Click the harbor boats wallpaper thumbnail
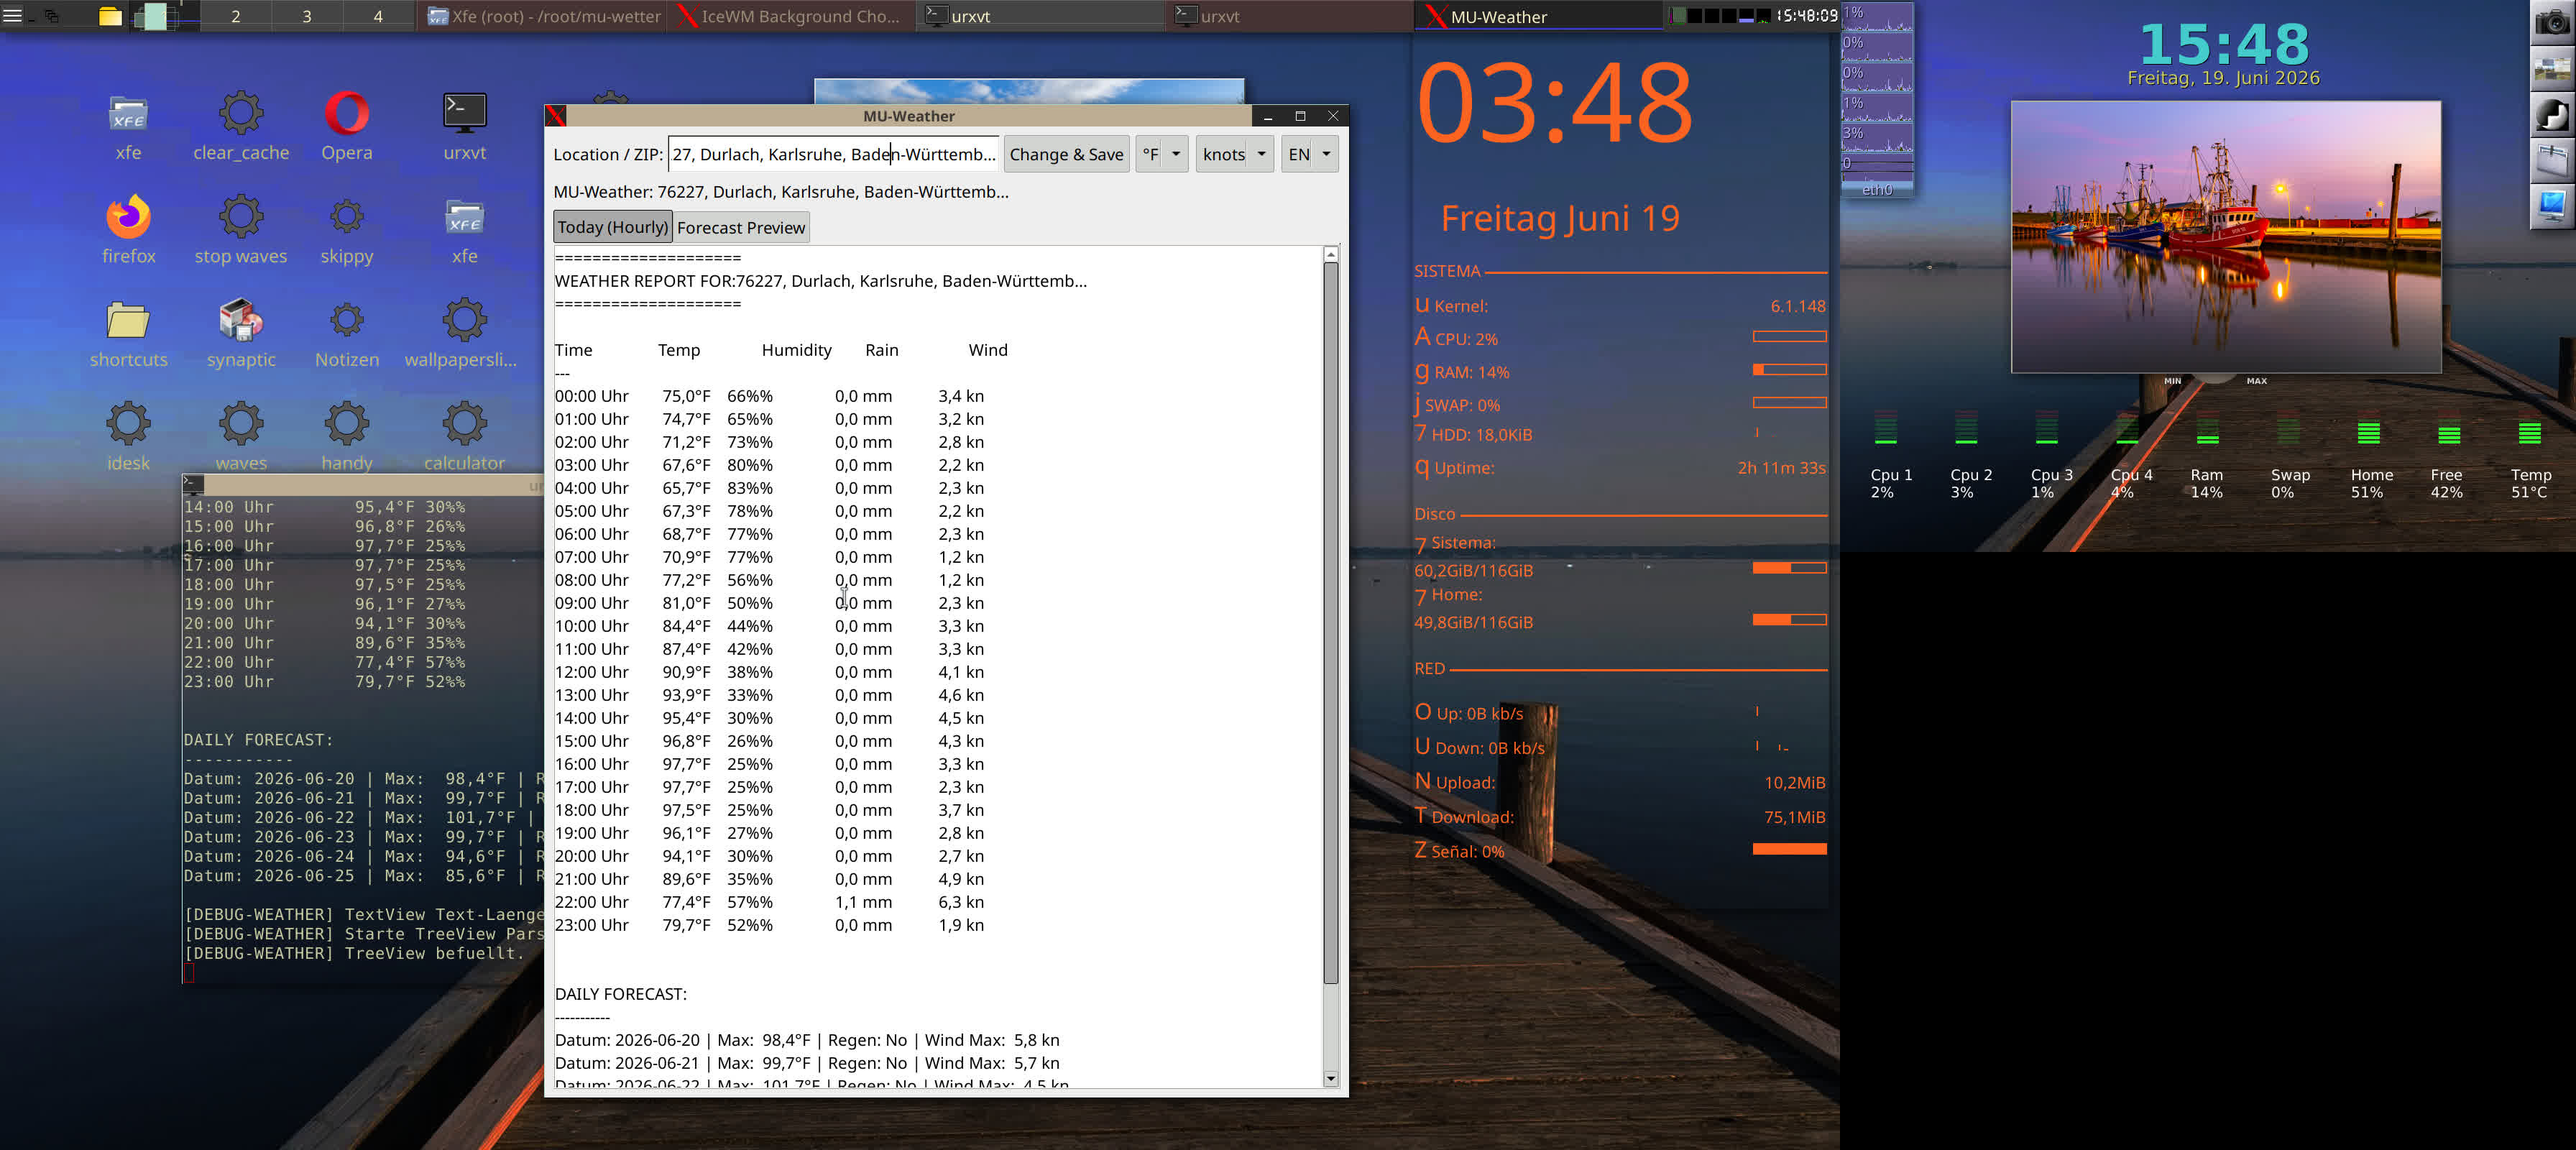Screen dimensions: 2576x1150 point(2226,236)
